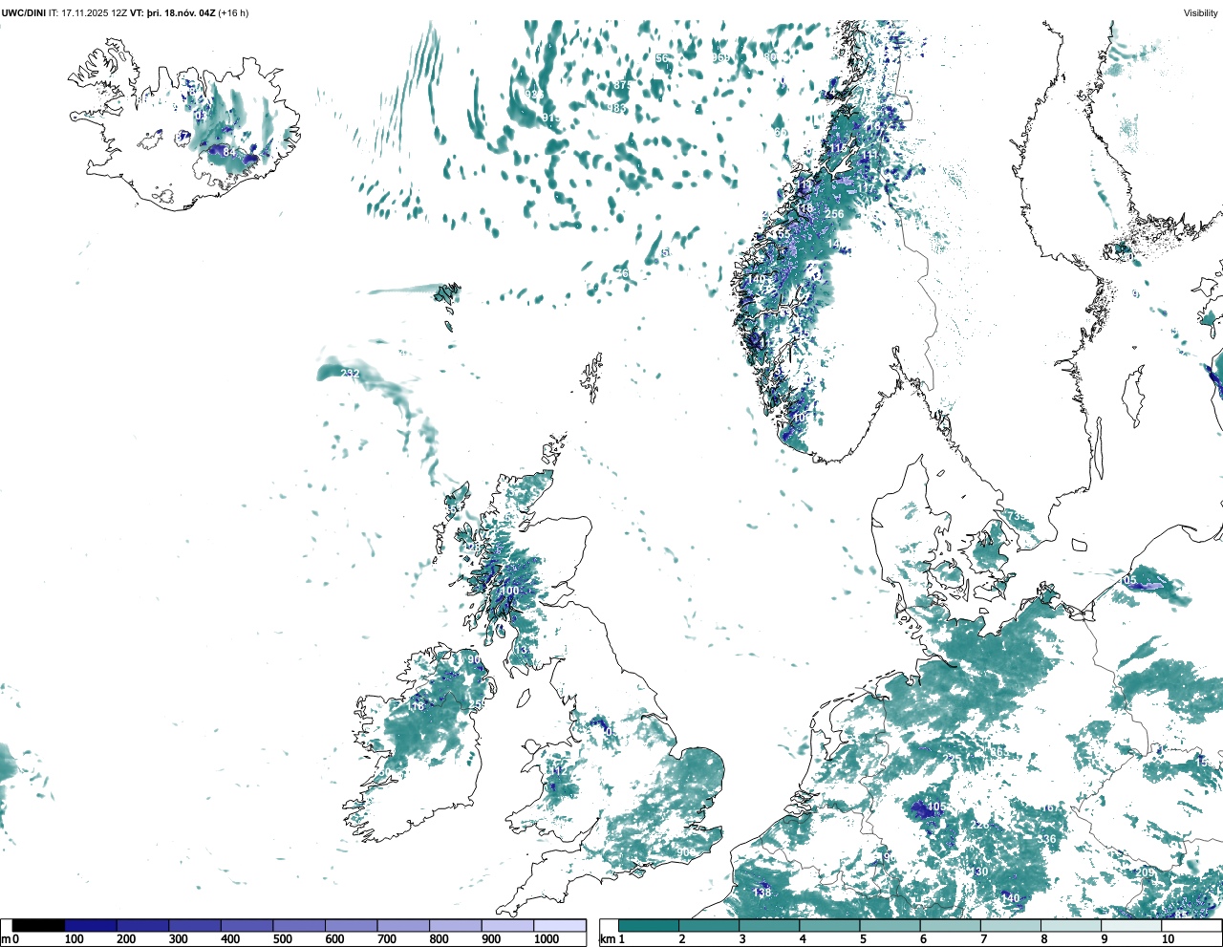Click the '10' tick label on the kilometre legend
The image size is (1223, 947).
1168,939
